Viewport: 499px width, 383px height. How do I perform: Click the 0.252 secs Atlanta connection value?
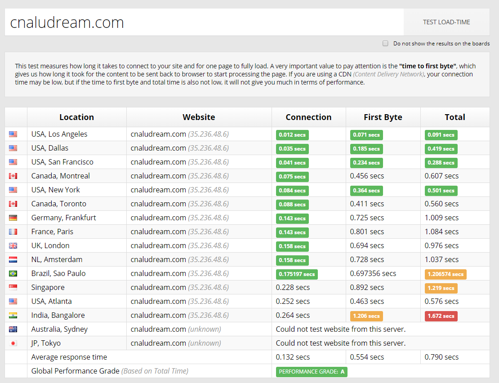293,302
